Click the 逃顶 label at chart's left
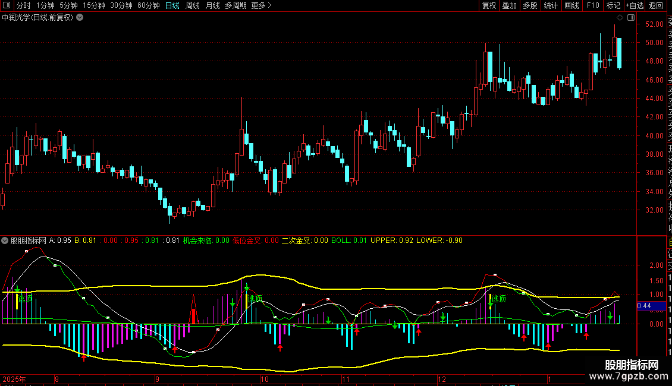 [x=26, y=299]
